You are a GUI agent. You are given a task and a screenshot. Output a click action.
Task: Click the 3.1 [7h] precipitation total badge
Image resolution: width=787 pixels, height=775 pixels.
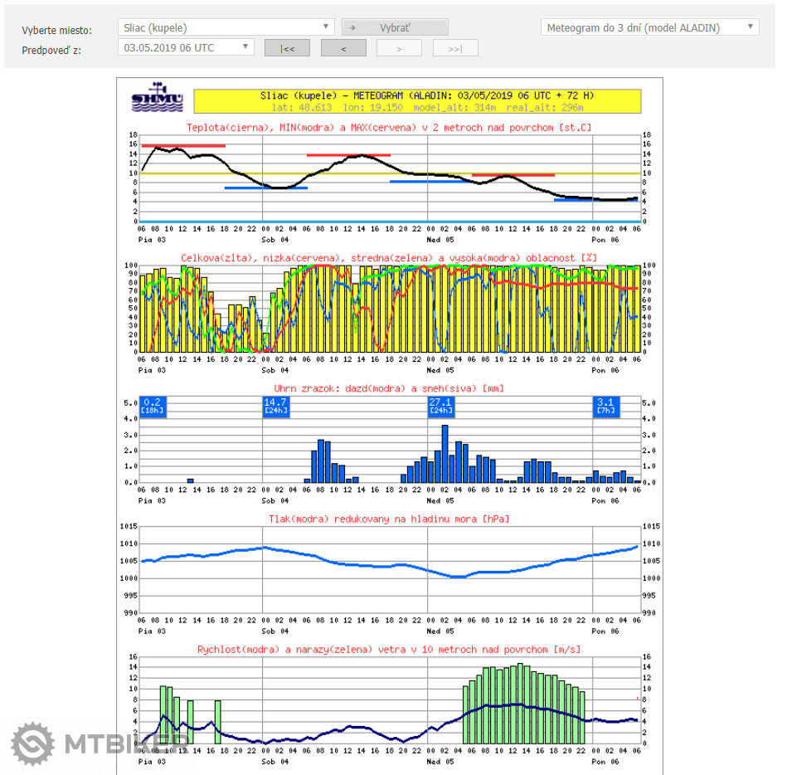(605, 406)
